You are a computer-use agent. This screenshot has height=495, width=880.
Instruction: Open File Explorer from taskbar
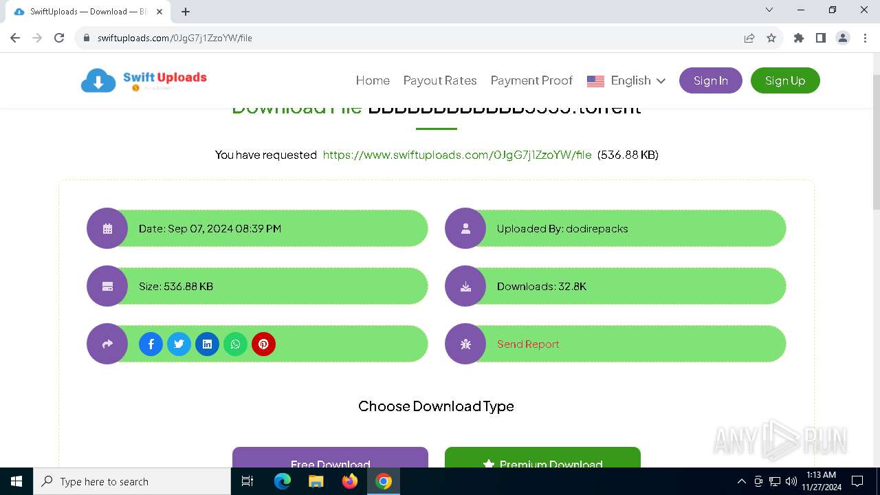(316, 481)
